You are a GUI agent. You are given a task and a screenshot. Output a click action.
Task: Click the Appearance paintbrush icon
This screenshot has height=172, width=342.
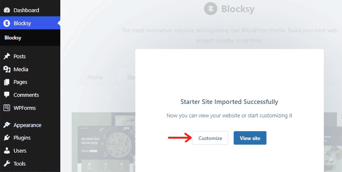click(7, 125)
